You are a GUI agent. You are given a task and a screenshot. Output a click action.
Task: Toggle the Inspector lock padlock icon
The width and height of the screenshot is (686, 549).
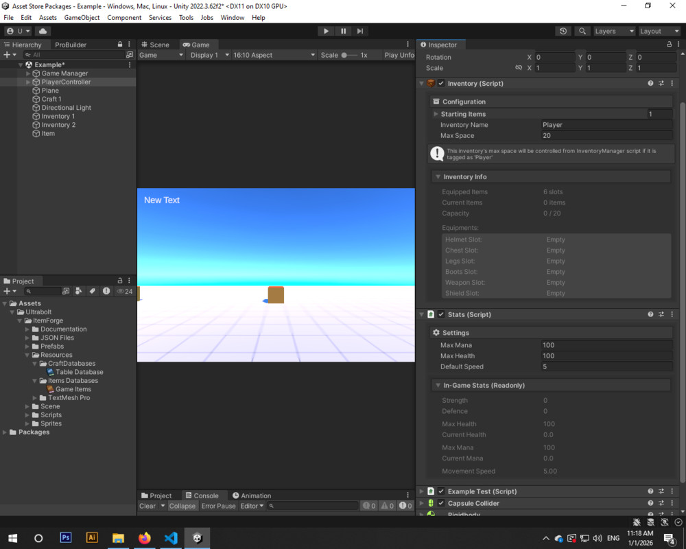pos(669,43)
